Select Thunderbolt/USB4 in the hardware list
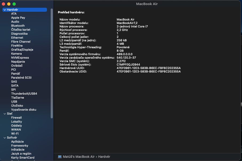Image resolution: width=242 pixels, height=161 pixels. (24, 94)
